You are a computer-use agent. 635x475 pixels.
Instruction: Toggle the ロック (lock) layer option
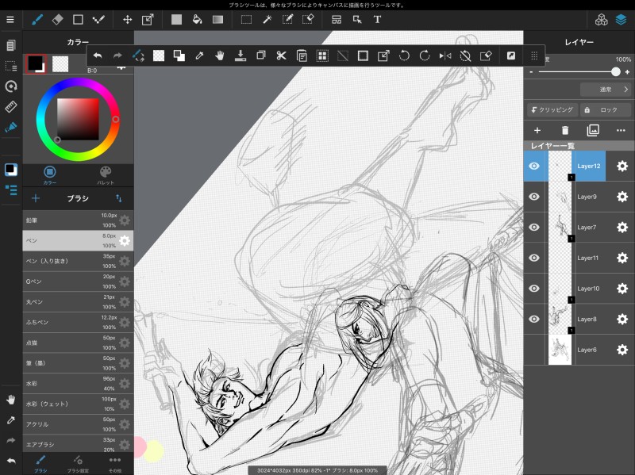pos(606,110)
